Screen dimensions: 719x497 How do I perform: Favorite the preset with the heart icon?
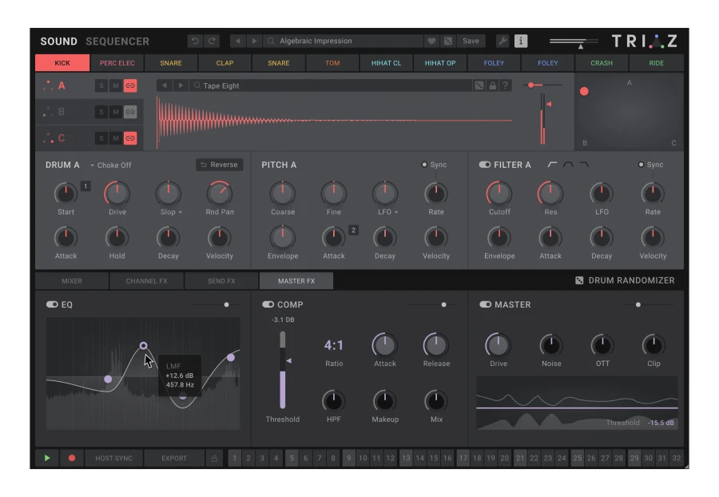431,42
